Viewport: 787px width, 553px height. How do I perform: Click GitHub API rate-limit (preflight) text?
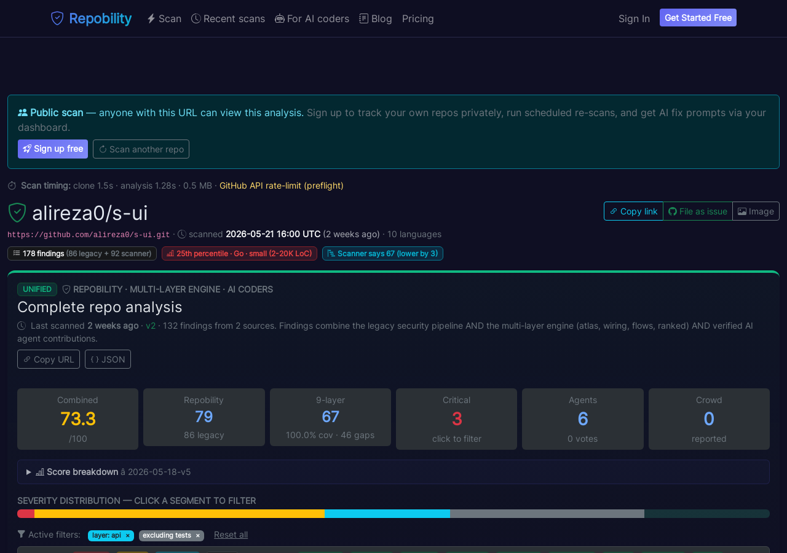282,186
